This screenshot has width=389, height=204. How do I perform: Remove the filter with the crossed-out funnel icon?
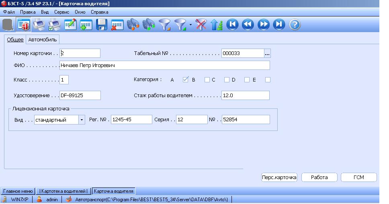click(201, 25)
